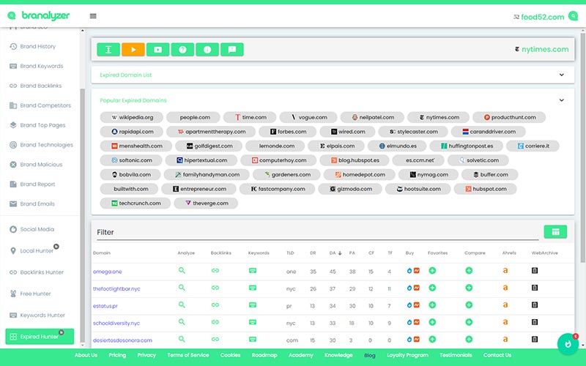The height and width of the screenshot is (366, 586).
Task: Open WebArchive icon for desiertosdesonora.com
Action: pyautogui.click(x=535, y=339)
